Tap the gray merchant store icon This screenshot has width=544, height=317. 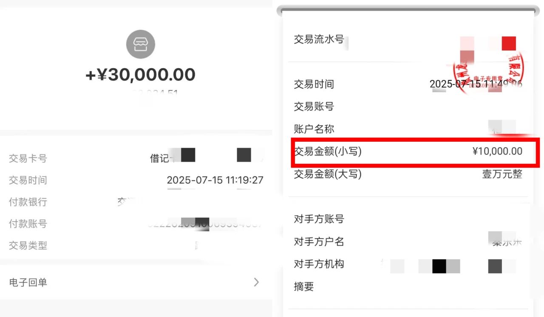(x=141, y=44)
